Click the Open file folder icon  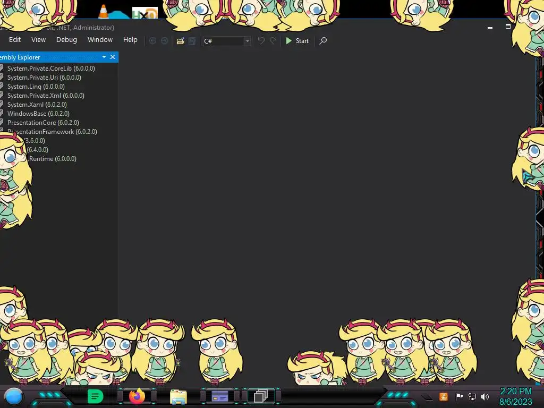(181, 41)
